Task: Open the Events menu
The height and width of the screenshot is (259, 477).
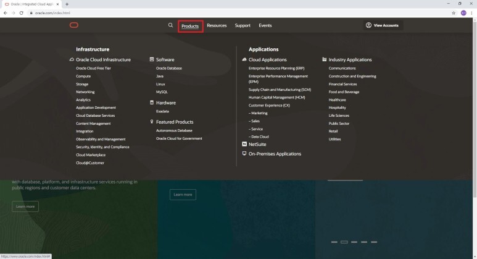Action: [265, 25]
